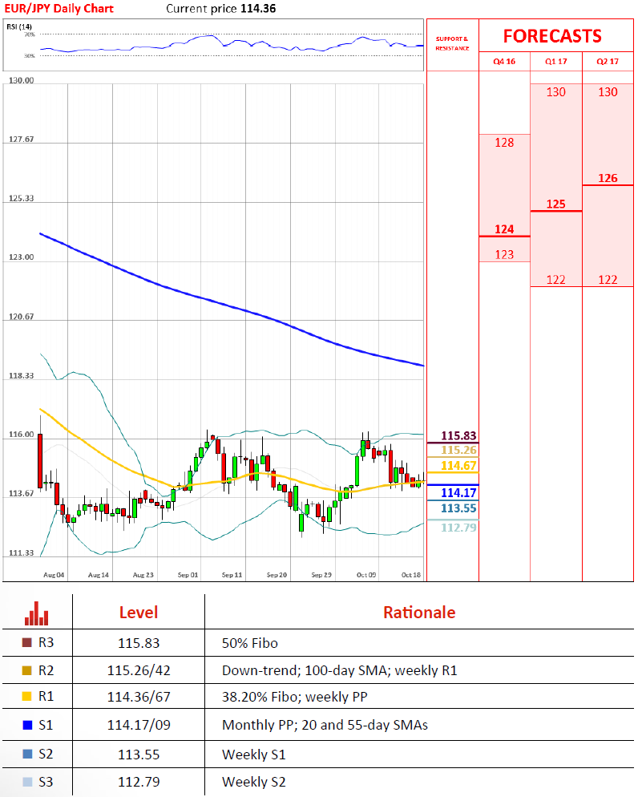Viewport: 638px width, 797px height.
Task: Click the red bar chart icon
Action: (37, 613)
